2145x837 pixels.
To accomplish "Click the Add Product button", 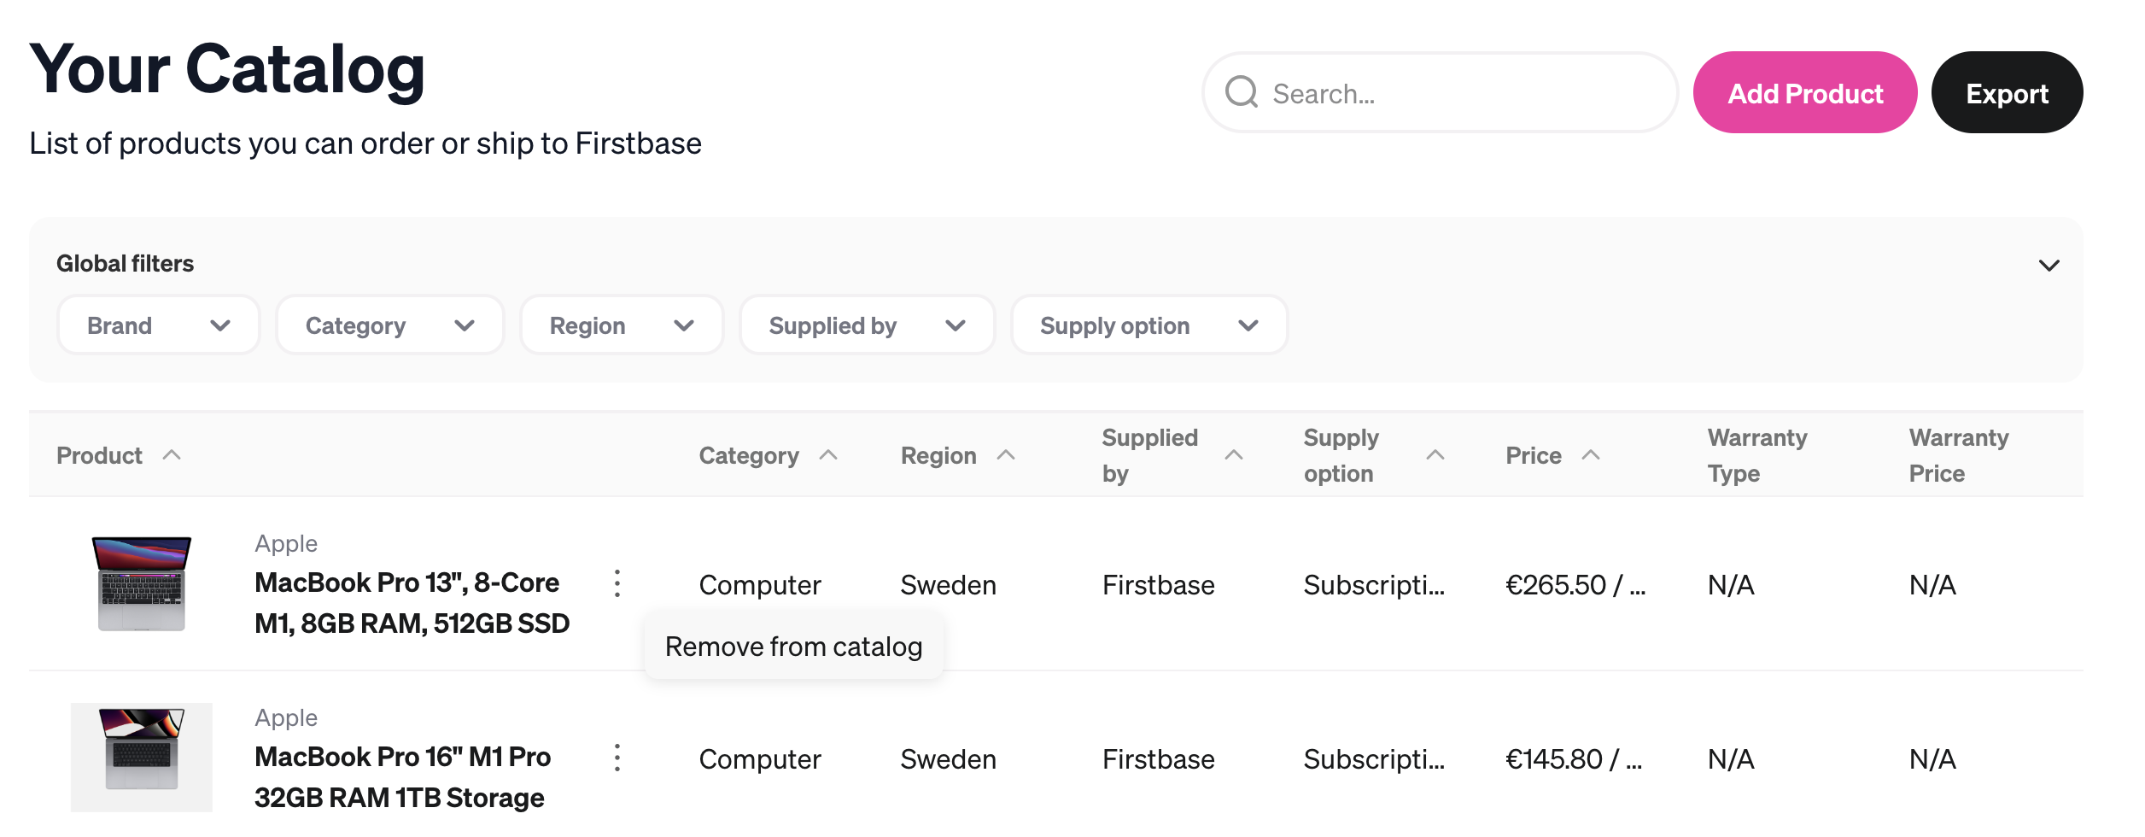I will pyautogui.click(x=1805, y=92).
